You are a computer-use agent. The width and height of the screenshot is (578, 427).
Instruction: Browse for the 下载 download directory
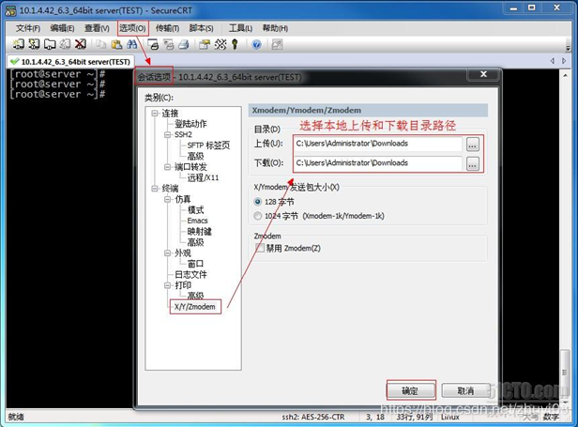point(473,163)
